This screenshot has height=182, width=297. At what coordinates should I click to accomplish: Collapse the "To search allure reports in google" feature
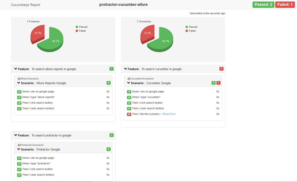coord(15,69)
